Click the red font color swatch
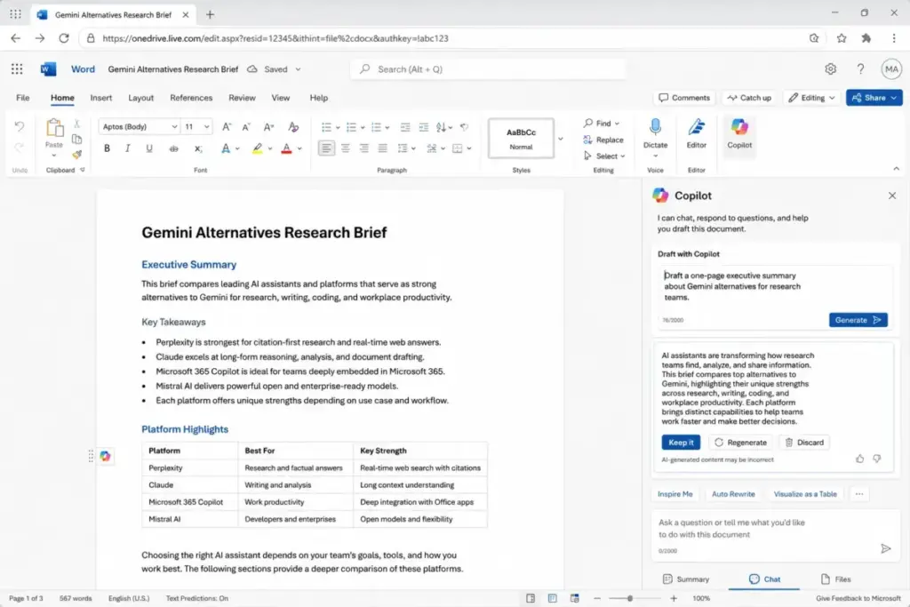Viewport: 910px width, 607px height. click(286, 148)
